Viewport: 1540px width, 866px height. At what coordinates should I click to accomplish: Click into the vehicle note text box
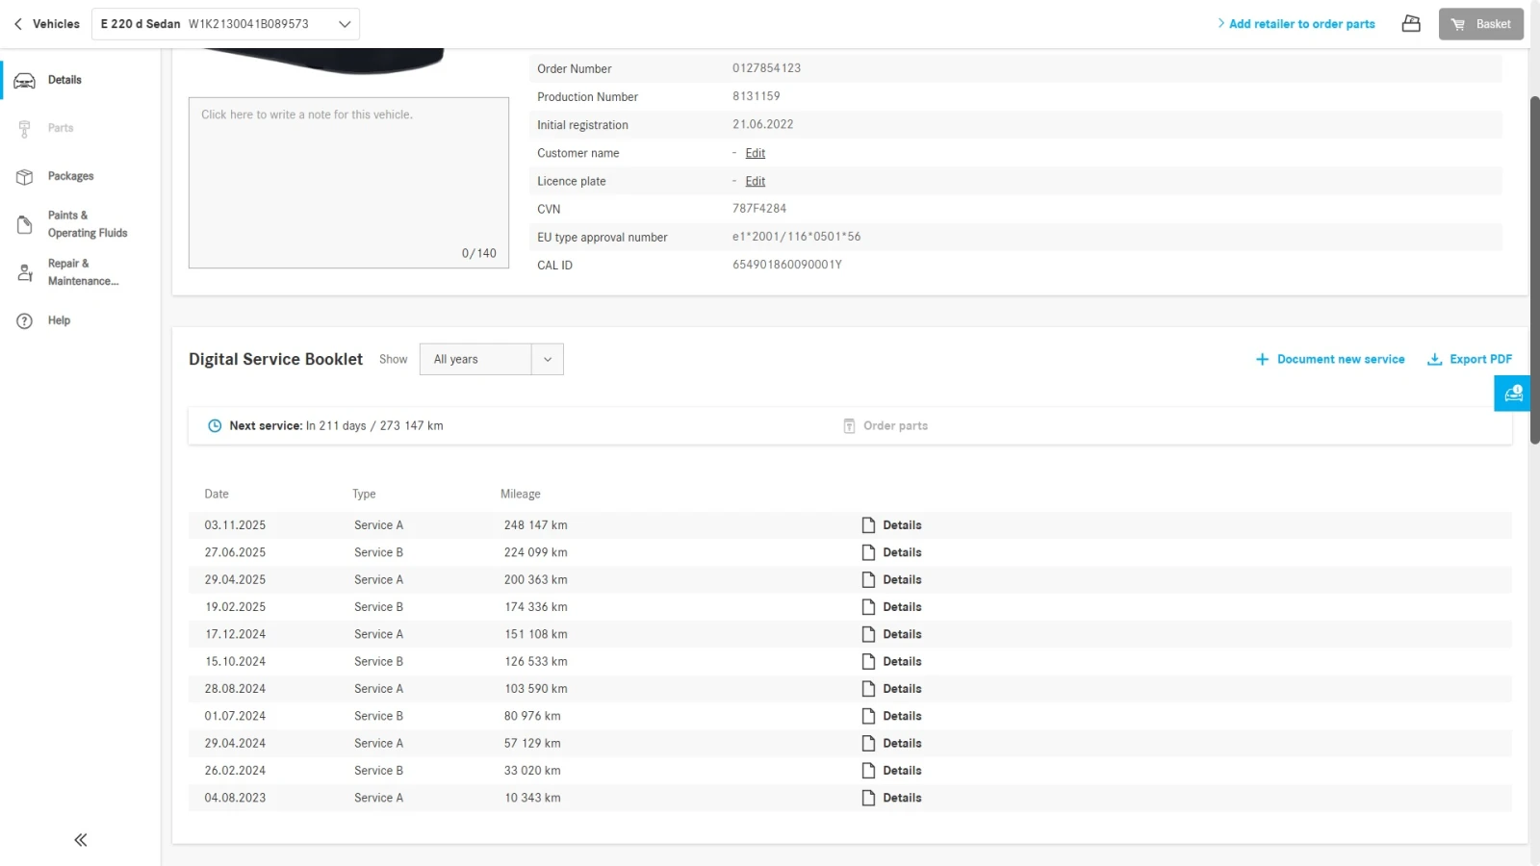click(x=348, y=182)
